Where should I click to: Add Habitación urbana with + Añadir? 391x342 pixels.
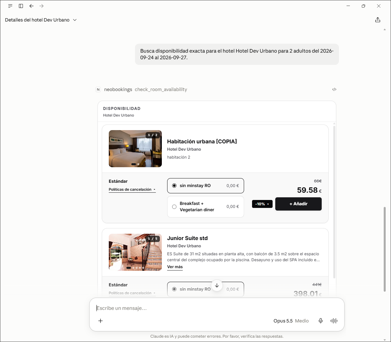click(298, 204)
